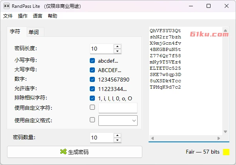
Task: Click the 密码数量 value field
Action: [x=102, y=138]
